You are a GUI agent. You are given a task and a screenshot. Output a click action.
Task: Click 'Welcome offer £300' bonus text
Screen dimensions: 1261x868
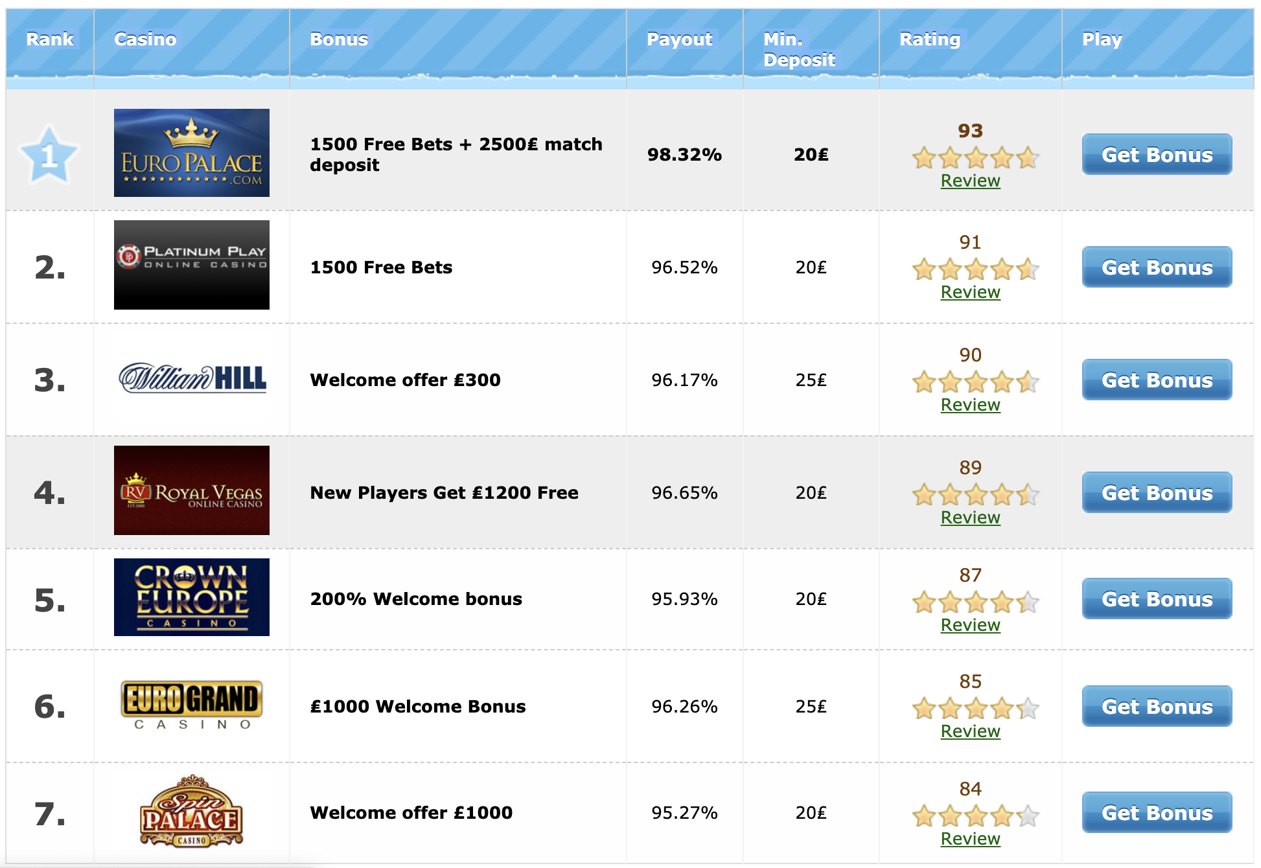pos(405,380)
